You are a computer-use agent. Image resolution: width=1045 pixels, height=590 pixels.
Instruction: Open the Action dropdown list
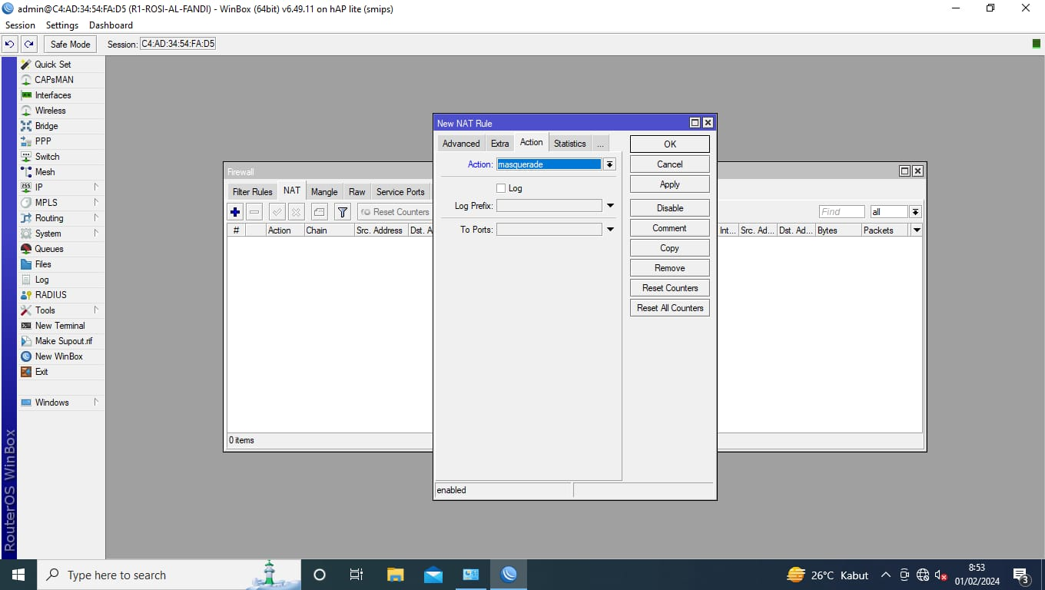(609, 164)
